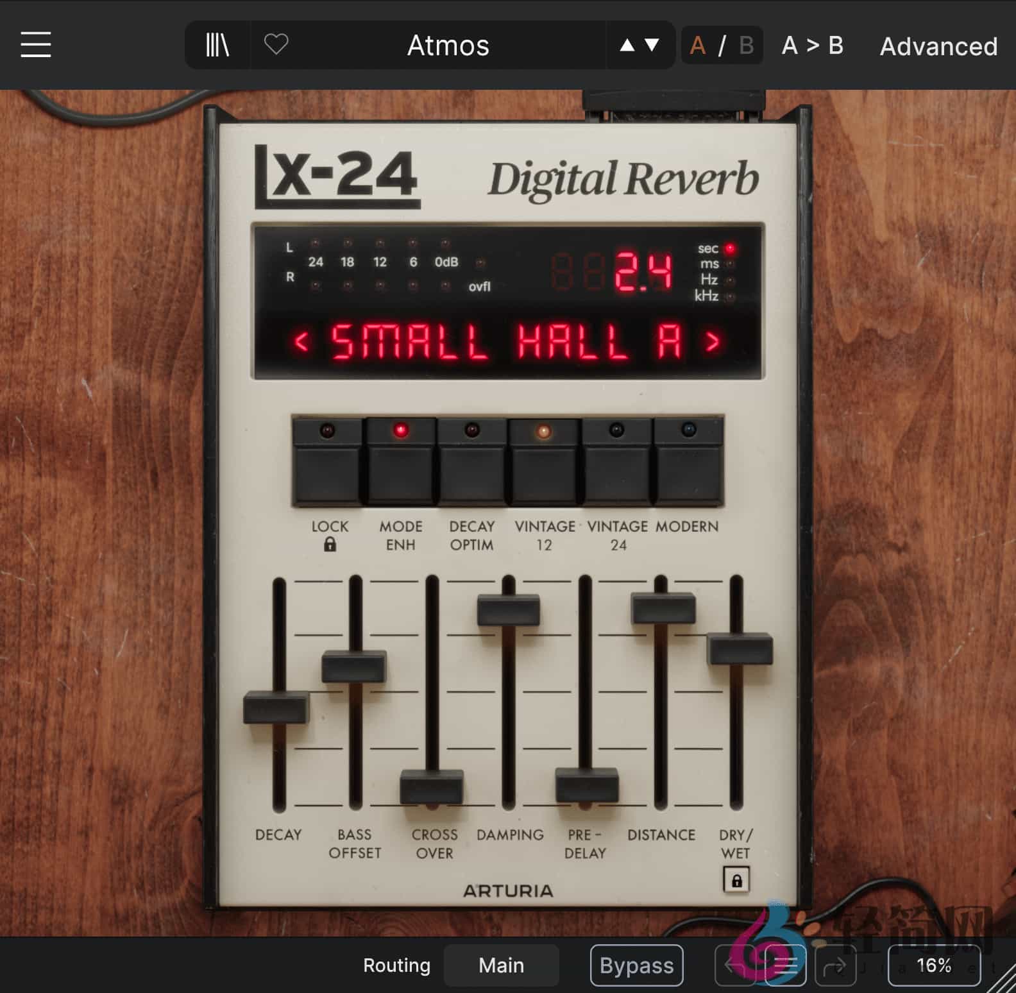Click the CROSS OVER slider handle
The image size is (1016, 993).
(x=432, y=786)
